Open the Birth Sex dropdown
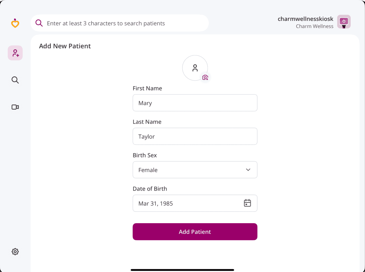The height and width of the screenshot is (272, 365). coord(195,170)
